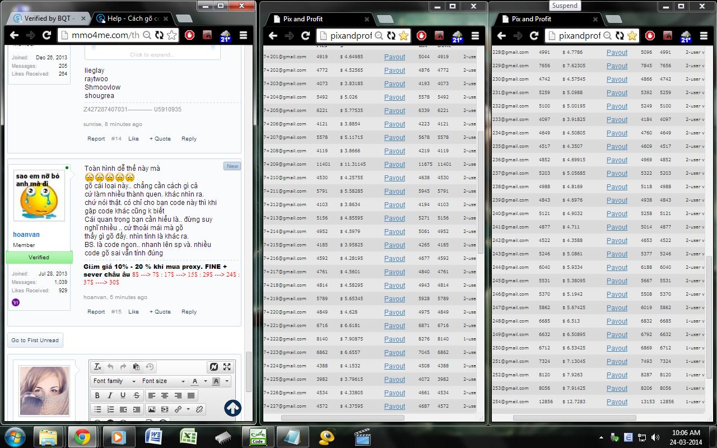
Task: Click Payout for 7+209@gmail.com row
Action: (x=394, y=165)
